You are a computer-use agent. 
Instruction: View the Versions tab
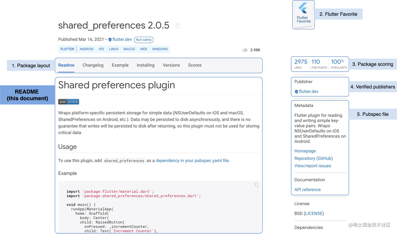click(x=171, y=65)
